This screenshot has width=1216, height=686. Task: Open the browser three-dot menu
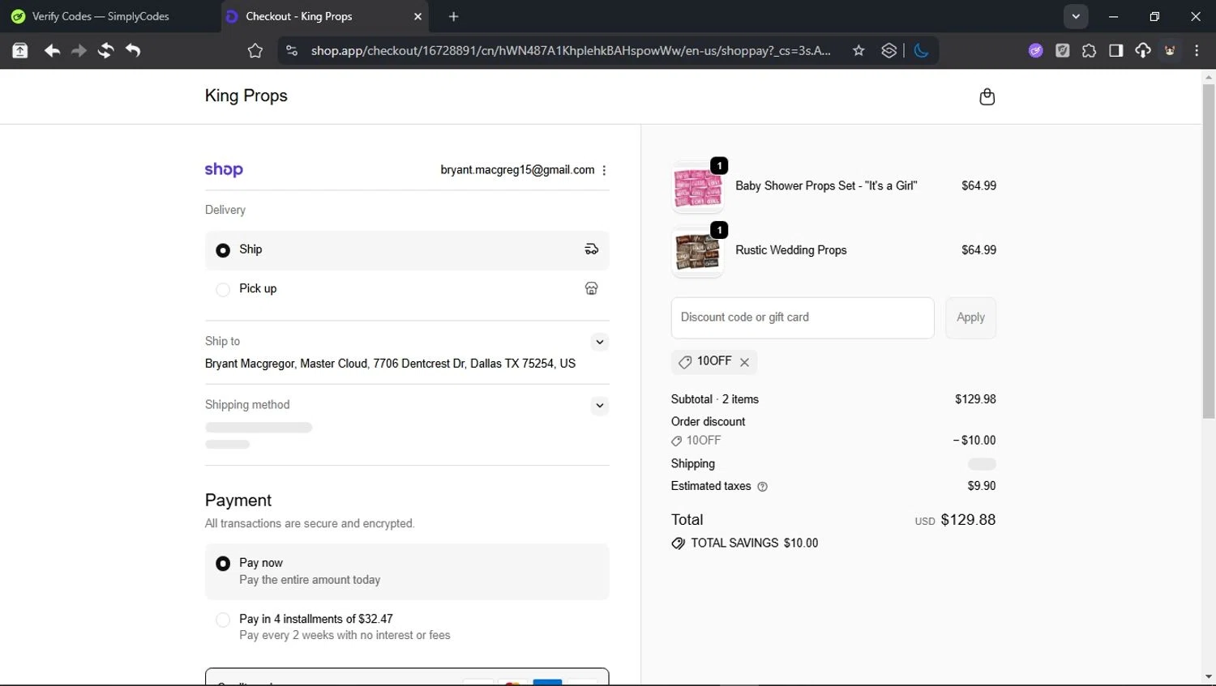tap(1197, 51)
